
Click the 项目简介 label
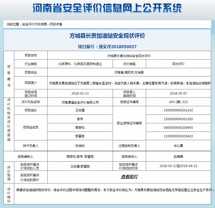coord(31,83)
